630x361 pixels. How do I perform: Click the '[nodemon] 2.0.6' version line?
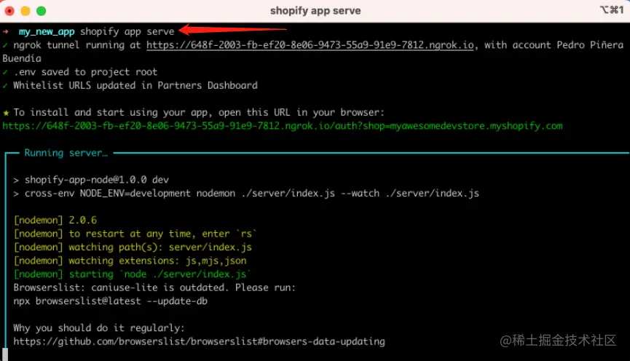tap(55, 221)
